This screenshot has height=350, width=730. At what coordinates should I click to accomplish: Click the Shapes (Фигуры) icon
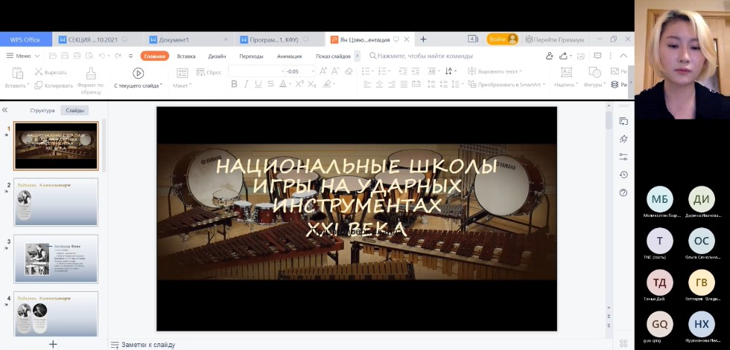coord(594,73)
